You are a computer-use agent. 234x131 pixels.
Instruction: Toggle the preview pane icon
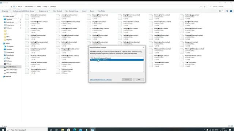tap(227, 11)
